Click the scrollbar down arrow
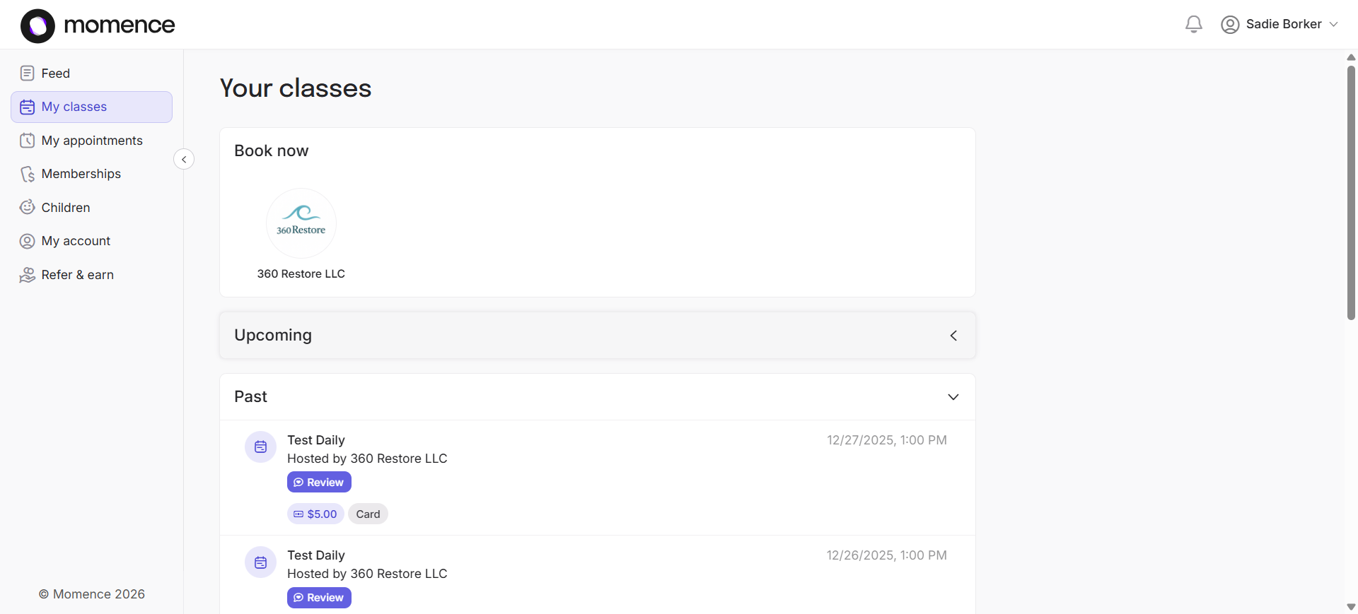 click(x=1351, y=607)
